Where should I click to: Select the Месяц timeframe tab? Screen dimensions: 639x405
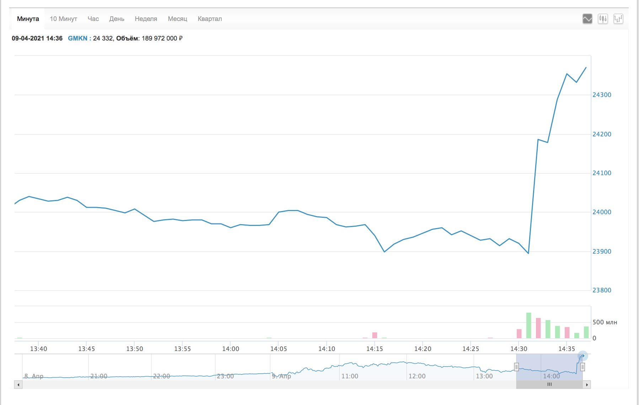pos(177,19)
